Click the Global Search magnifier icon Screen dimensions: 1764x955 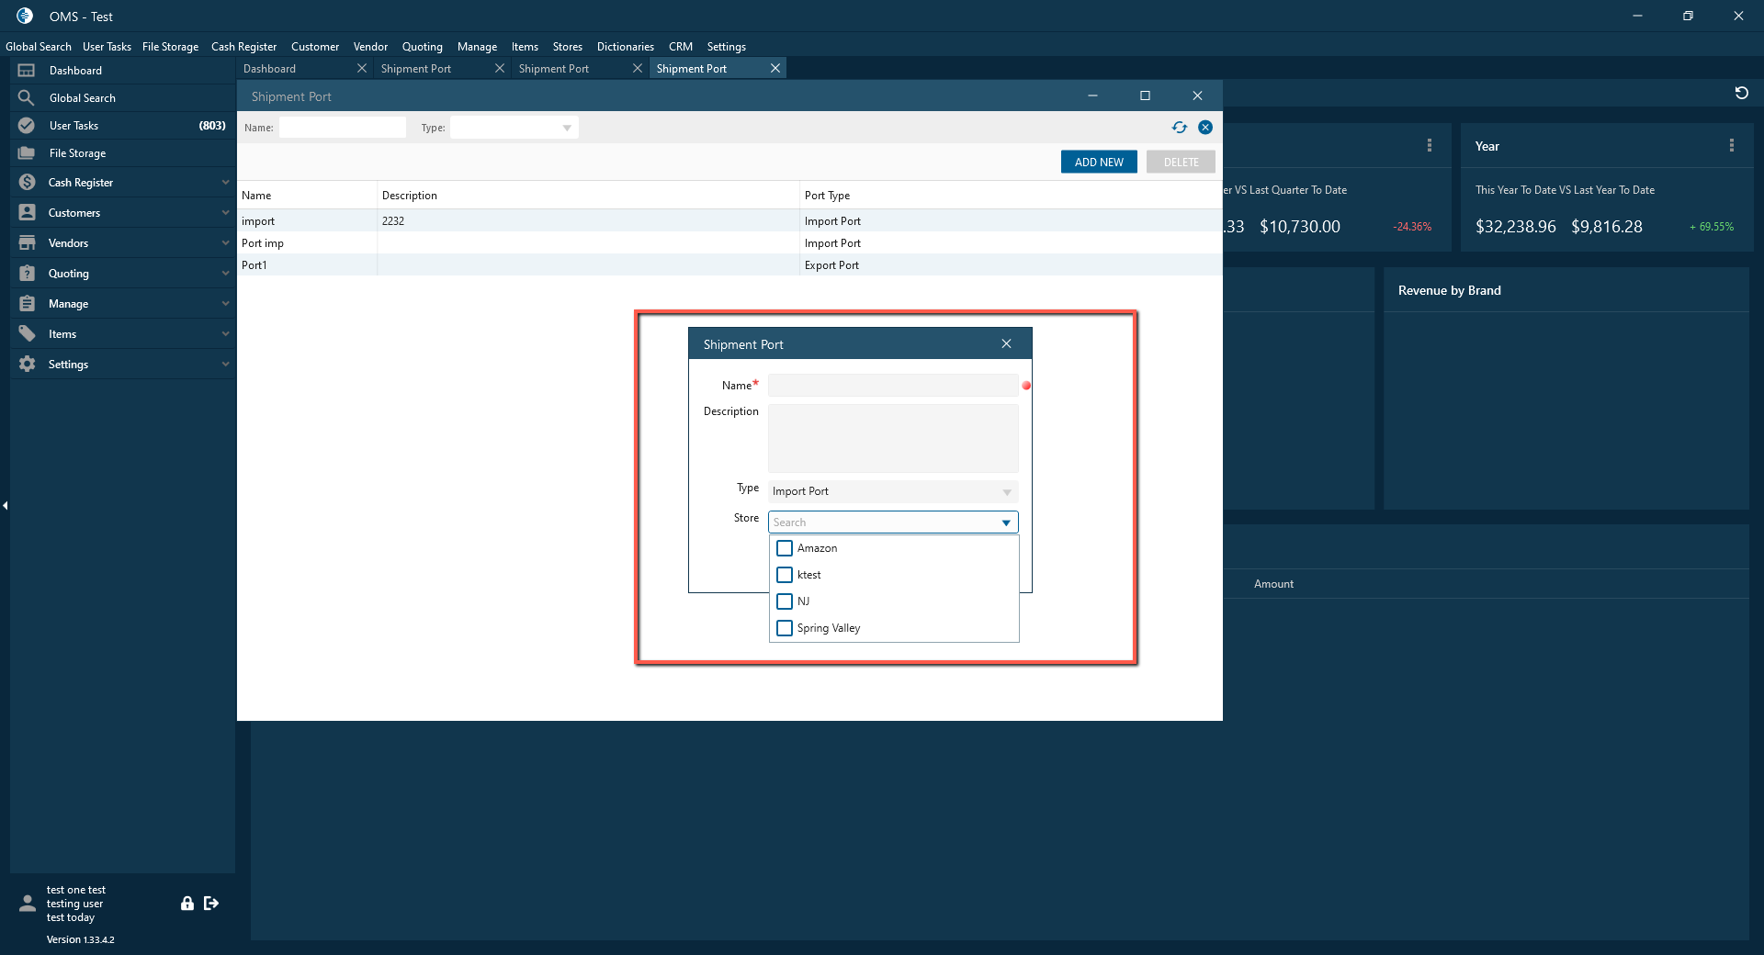pos(27,98)
